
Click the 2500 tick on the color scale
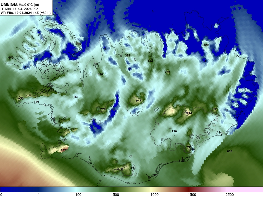point(230,195)
